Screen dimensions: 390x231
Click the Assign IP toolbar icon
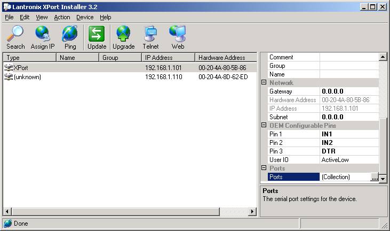pos(43,33)
